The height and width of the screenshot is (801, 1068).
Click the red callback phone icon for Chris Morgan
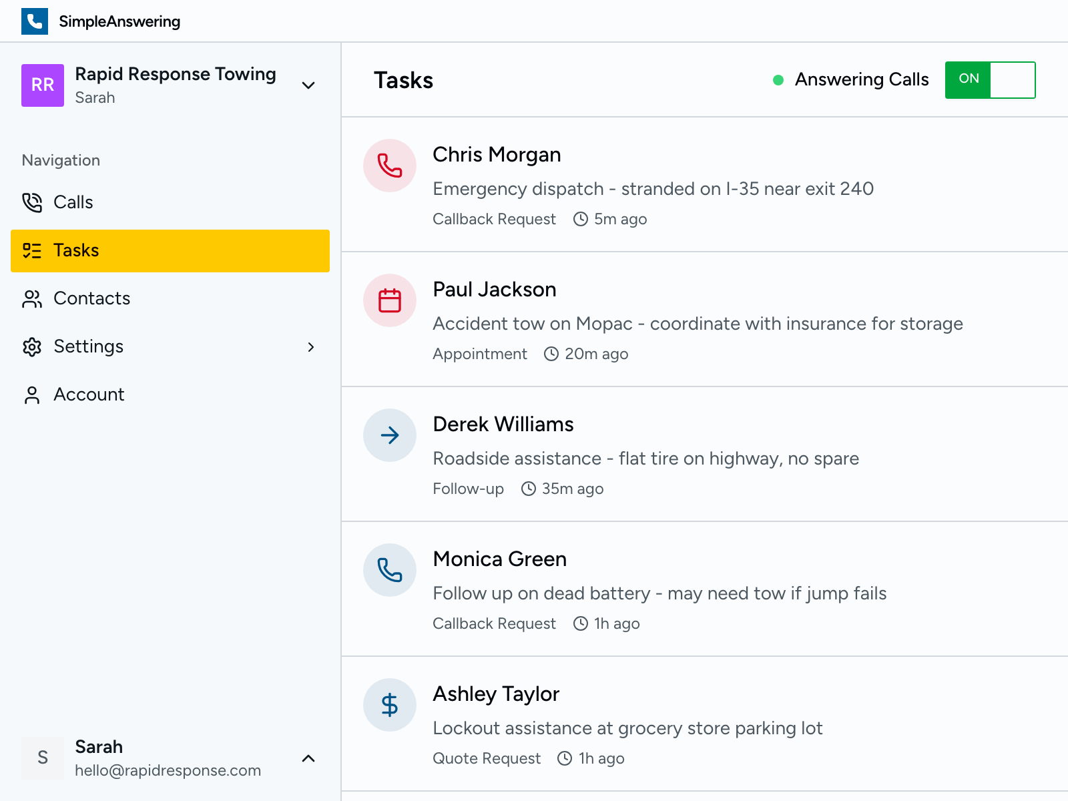[x=389, y=166]
